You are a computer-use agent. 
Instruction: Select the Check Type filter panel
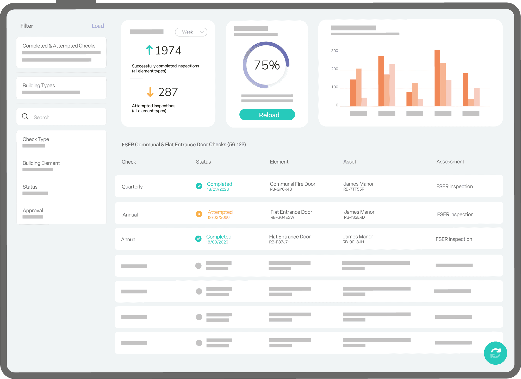pyautogui.click(x=36, y=139)
